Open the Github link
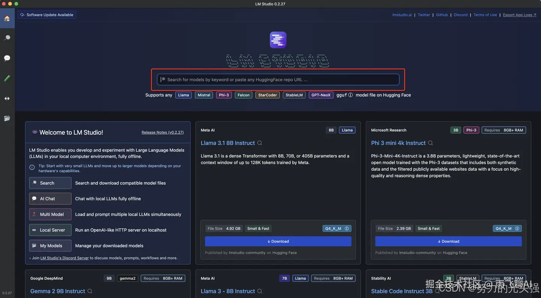541x298 pixels. (442, 15)
